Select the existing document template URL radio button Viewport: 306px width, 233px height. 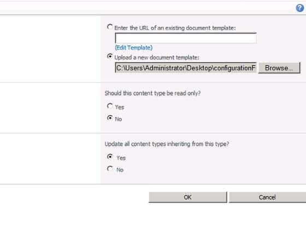click(110, 27)
